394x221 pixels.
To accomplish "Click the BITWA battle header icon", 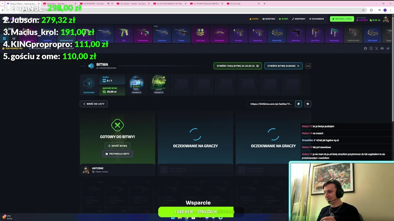I will (91, 66).
